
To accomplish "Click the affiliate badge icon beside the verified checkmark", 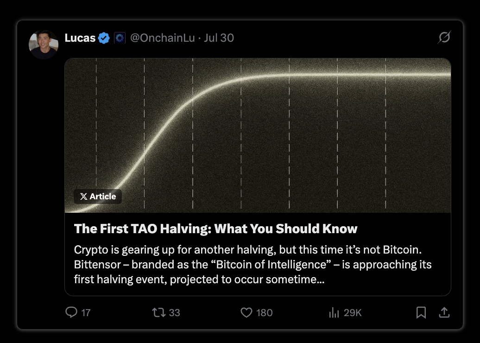I will 120,38.
